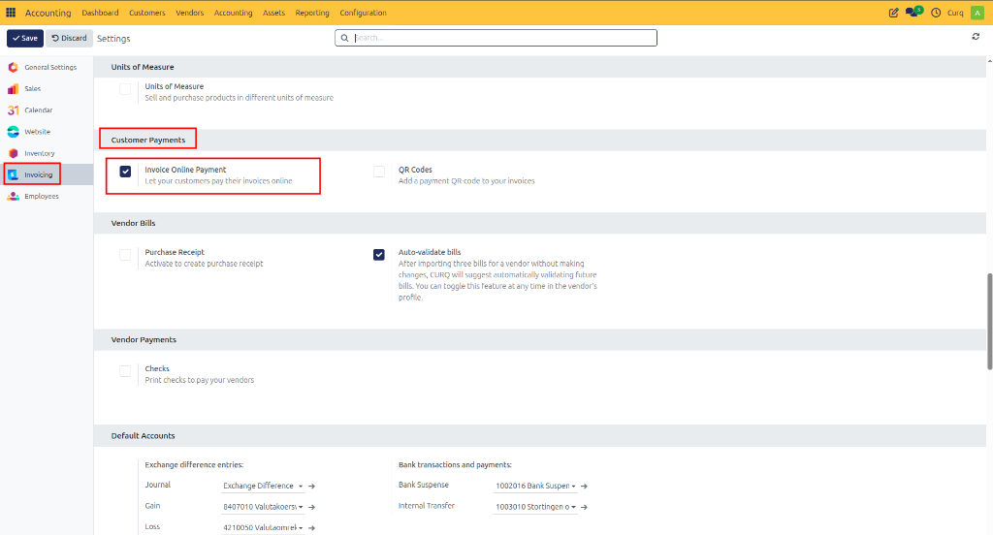Open Gain account record arrow
Image resolution: width=993 pixels, height=535 pixels.
(x=311, y=507)
